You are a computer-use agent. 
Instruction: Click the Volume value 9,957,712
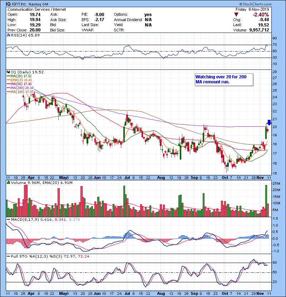[x=259, y=30]
